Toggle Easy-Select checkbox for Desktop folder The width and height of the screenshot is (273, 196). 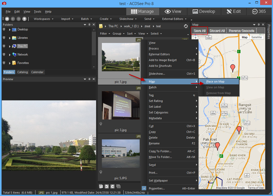[x=4, y=30]
